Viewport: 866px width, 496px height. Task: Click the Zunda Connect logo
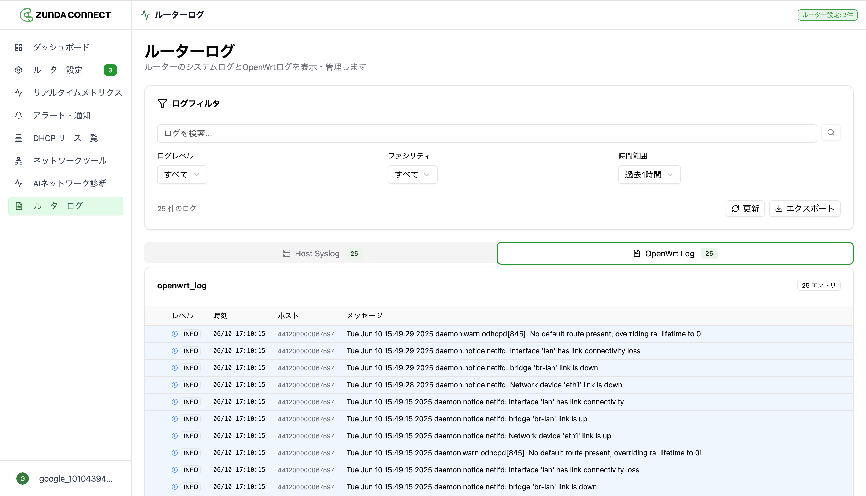point(65,15)
